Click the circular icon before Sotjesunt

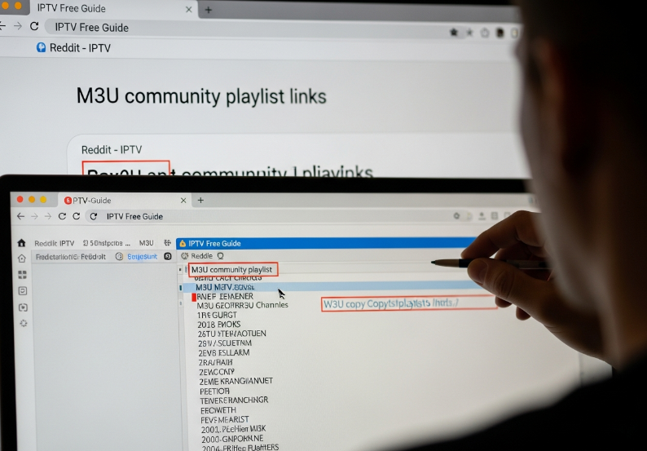pos(119,256)
